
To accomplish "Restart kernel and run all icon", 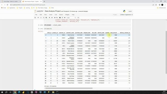I will click(65, 18).
